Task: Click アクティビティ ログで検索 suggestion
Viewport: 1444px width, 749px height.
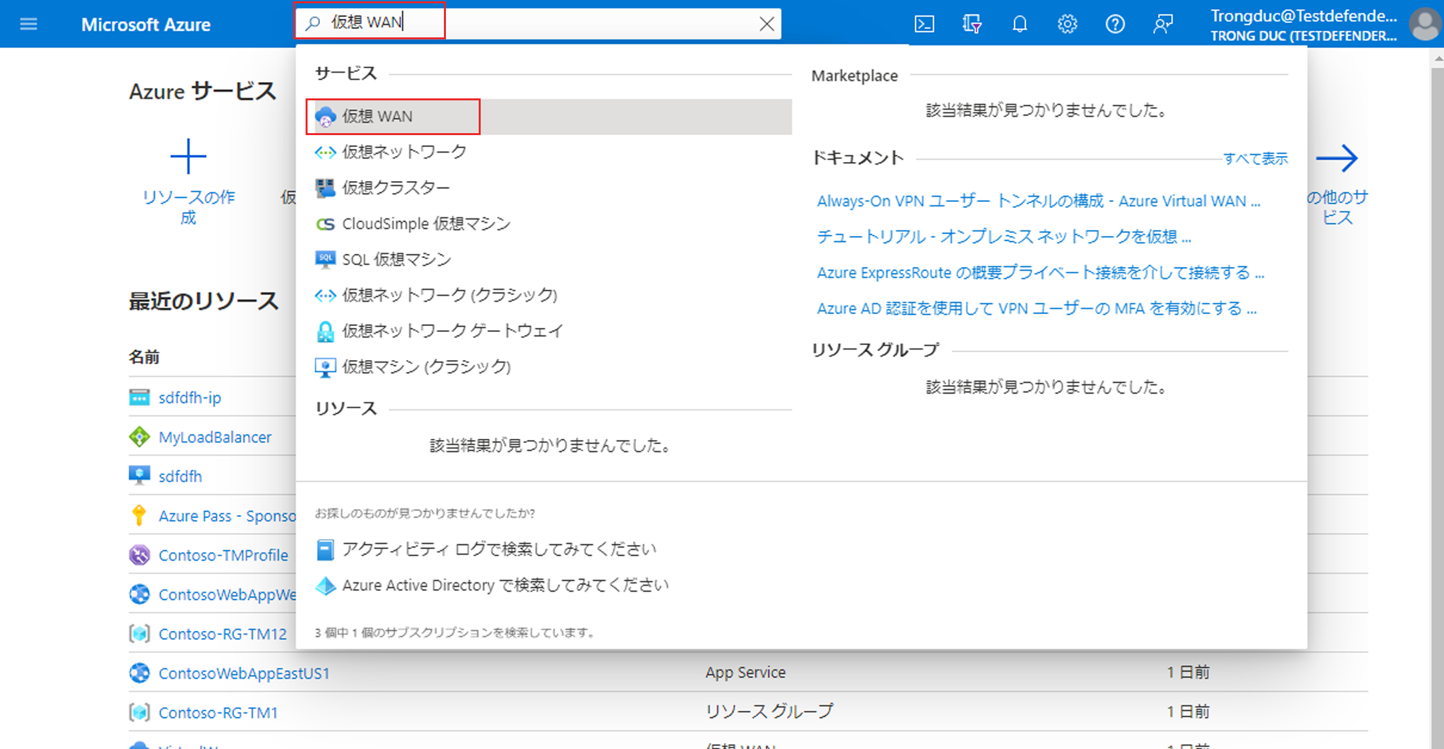Action: (499, 550)
